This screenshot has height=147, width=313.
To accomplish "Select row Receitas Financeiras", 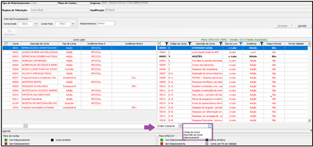I will (x=79, y=99).
